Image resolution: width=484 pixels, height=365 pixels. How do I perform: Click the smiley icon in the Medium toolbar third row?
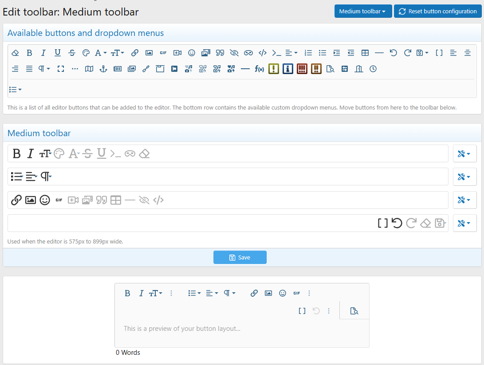coord(45,200)
